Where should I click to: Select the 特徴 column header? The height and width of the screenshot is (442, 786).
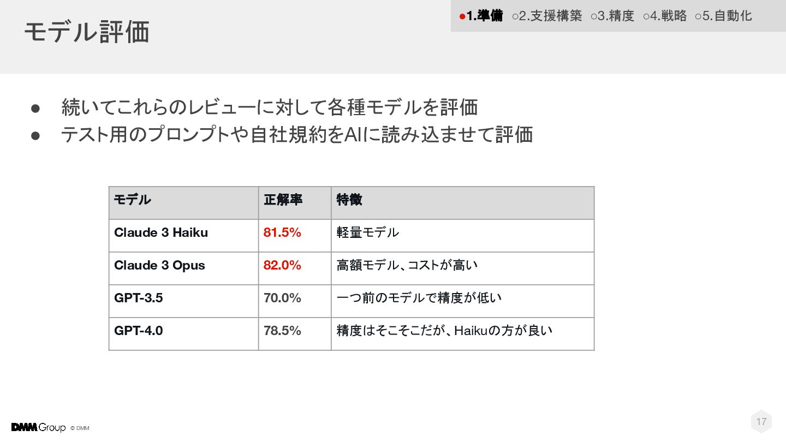(x=349, y=200)
